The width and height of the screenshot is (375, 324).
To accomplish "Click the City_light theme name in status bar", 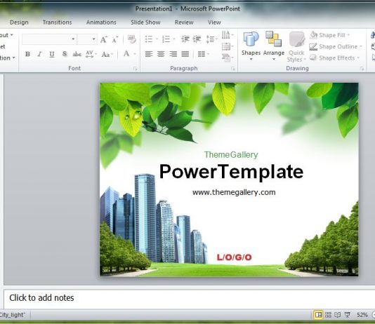I will (13, 315).
